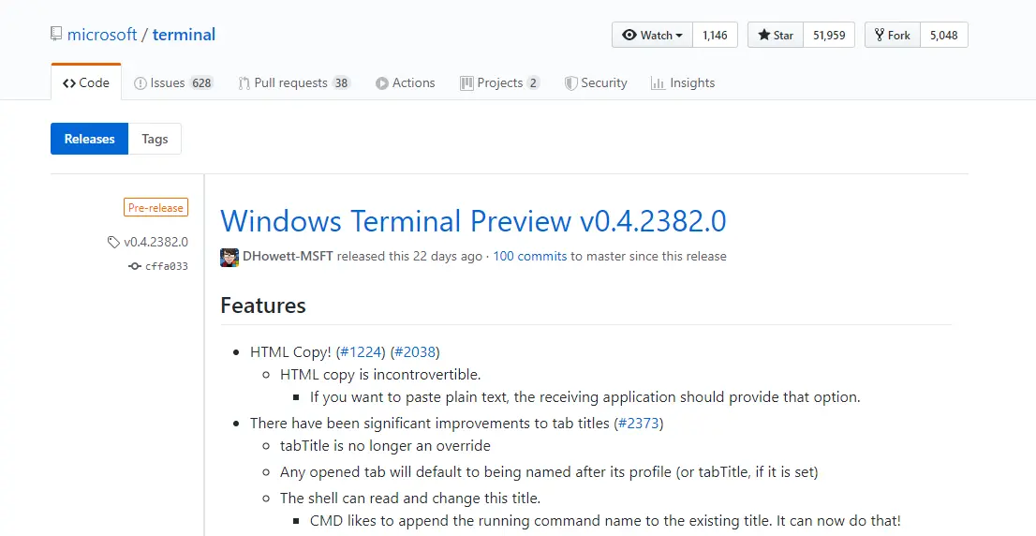Image resolution: width=1036 pixels, height=536 pixels.
Task: Click the fork icon in the Fork button
Action: click(880, 35)
